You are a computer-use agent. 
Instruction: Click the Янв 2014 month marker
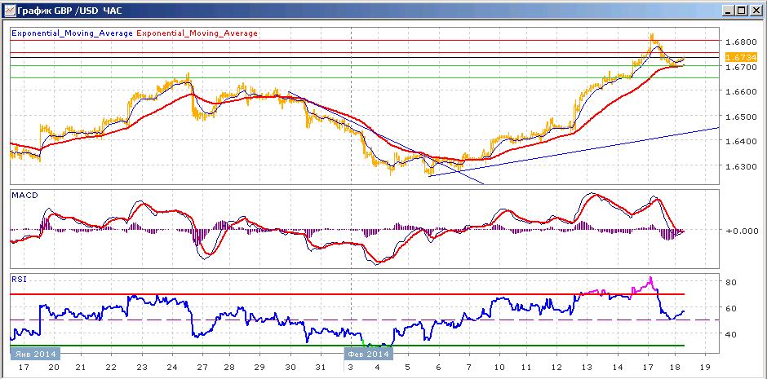(34, 354)
